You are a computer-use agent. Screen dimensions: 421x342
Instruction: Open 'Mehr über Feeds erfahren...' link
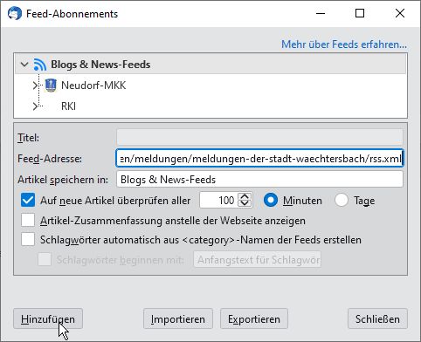[x=344, y=44]
